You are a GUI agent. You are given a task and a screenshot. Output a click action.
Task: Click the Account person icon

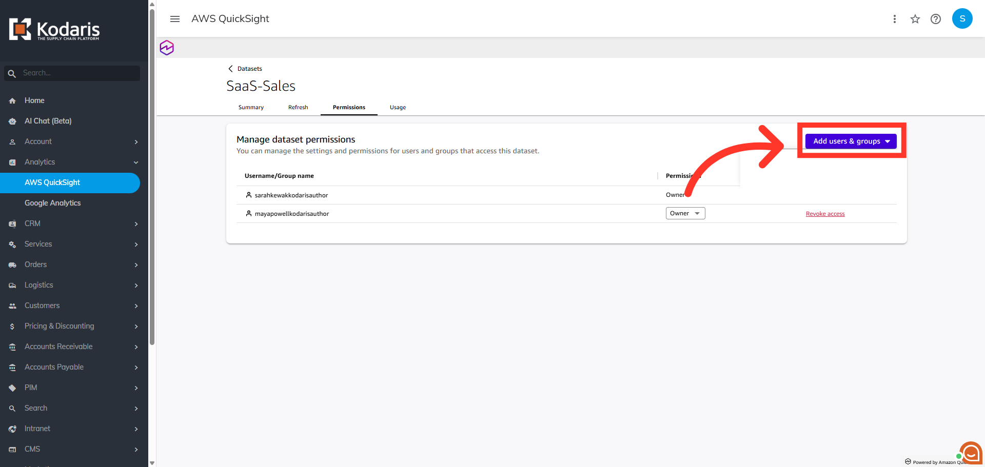pos(12,142)
